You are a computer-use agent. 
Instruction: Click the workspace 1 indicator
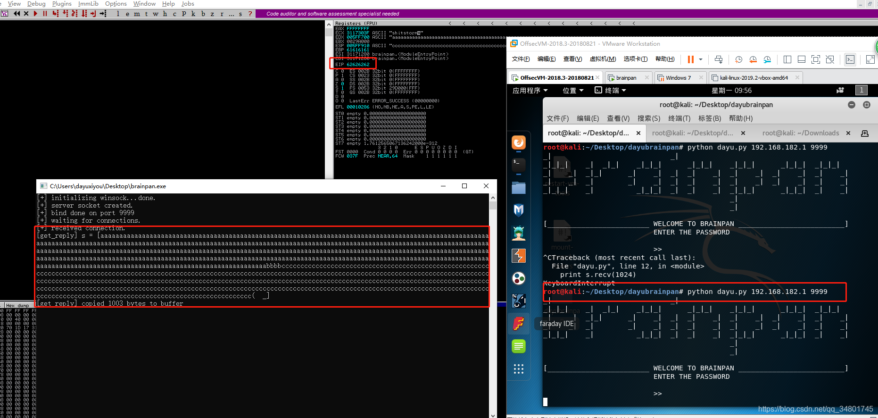861,90
